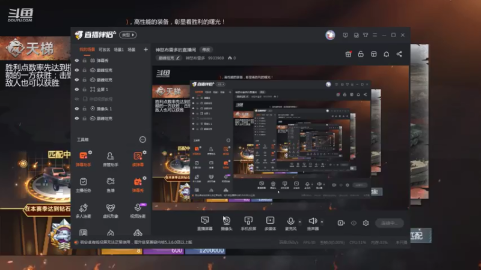This screenshot has width=481, height=270.
Task: Click the gift box icon with red dot
Action: [348, 54]
